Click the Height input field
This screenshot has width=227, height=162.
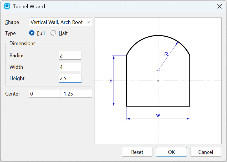pyautogui.click(x=70, y=78)
